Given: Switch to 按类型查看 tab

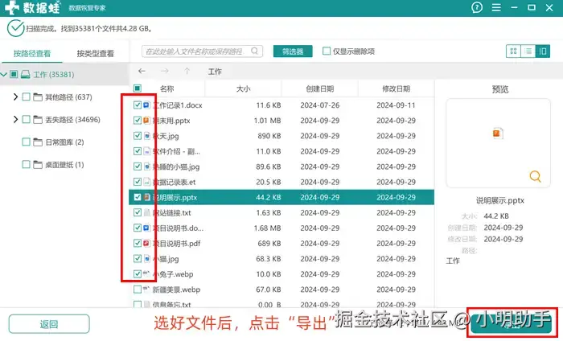Looking at the screenshot, I should coord(96,54).
